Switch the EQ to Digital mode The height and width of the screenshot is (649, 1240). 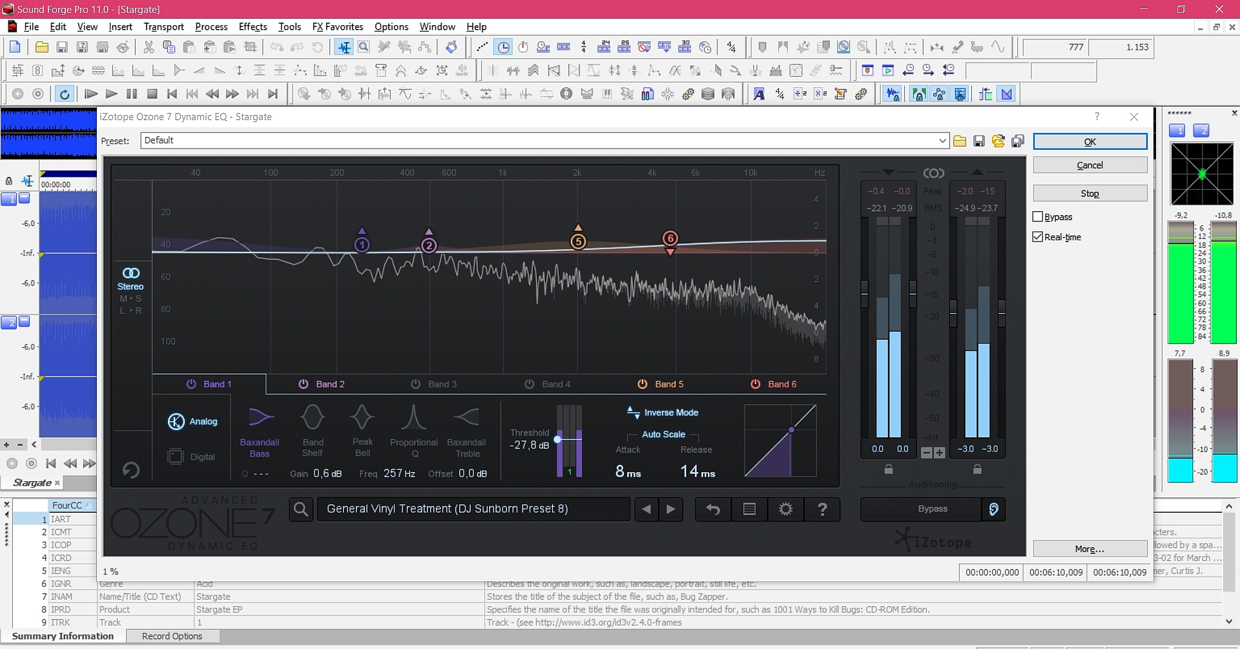click(192, 457)
